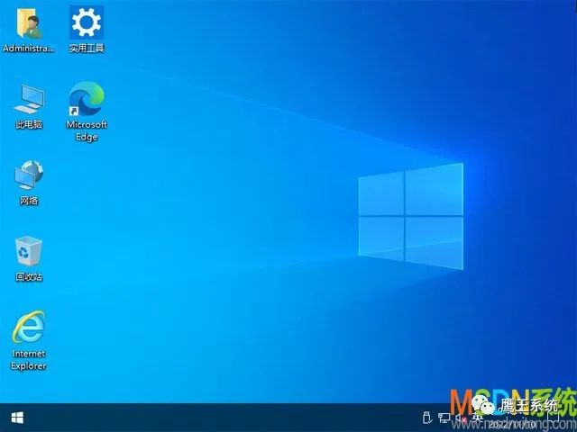
Task: Click the USB safely remove tray icon
Action: coord(426,418)
